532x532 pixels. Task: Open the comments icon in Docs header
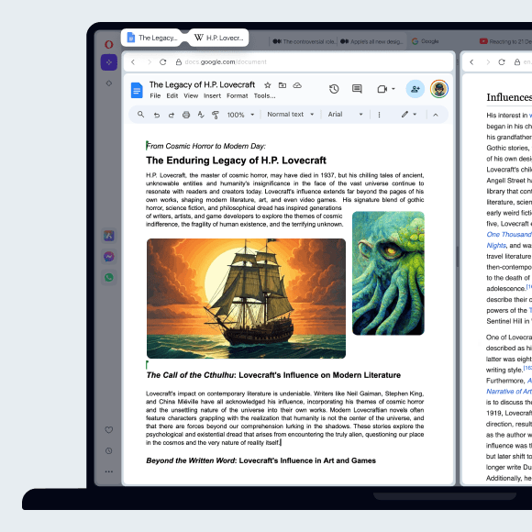(x=357, y=89)
